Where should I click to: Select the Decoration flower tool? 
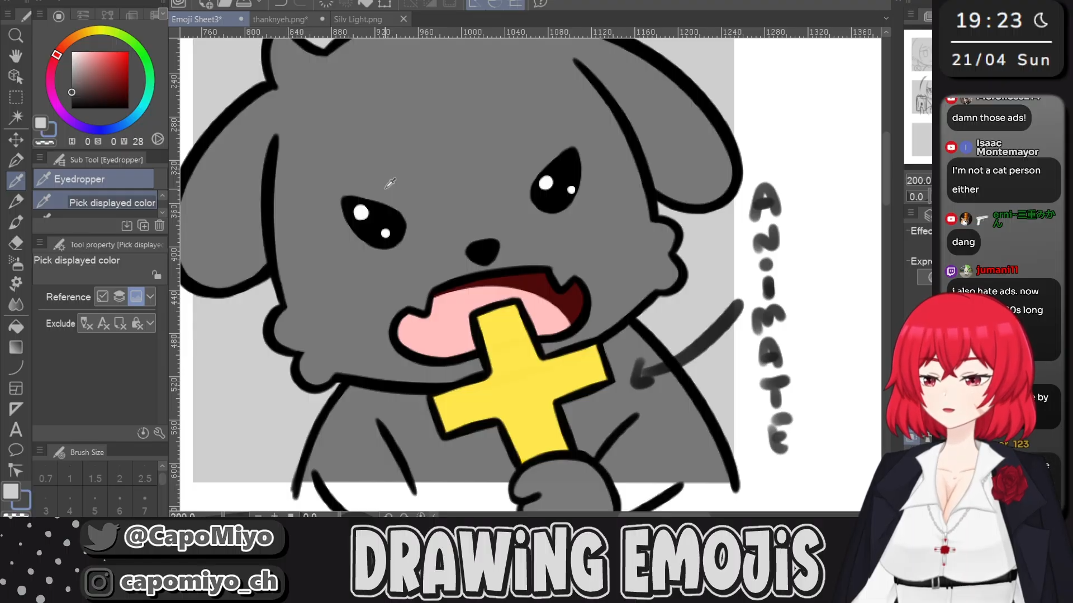(x=16, y=284)
